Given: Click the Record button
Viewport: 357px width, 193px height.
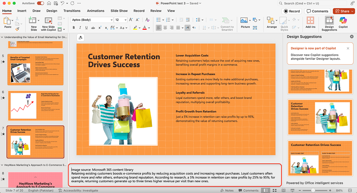Looking at the screenshot, I should point(292,11).
